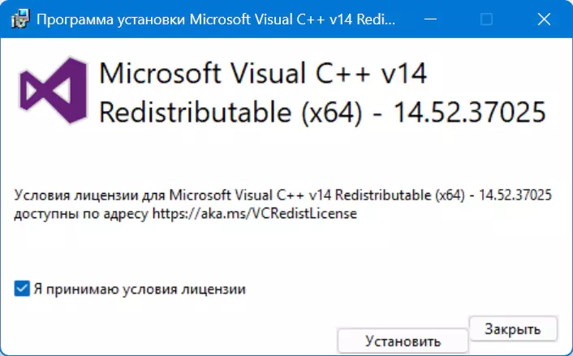
Task: Minimize the installer window
Action: [x=430, y=19]
